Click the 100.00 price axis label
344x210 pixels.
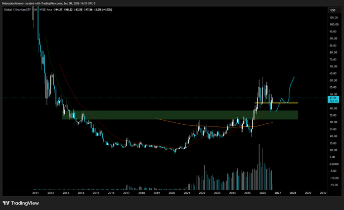tap(334, 24)
